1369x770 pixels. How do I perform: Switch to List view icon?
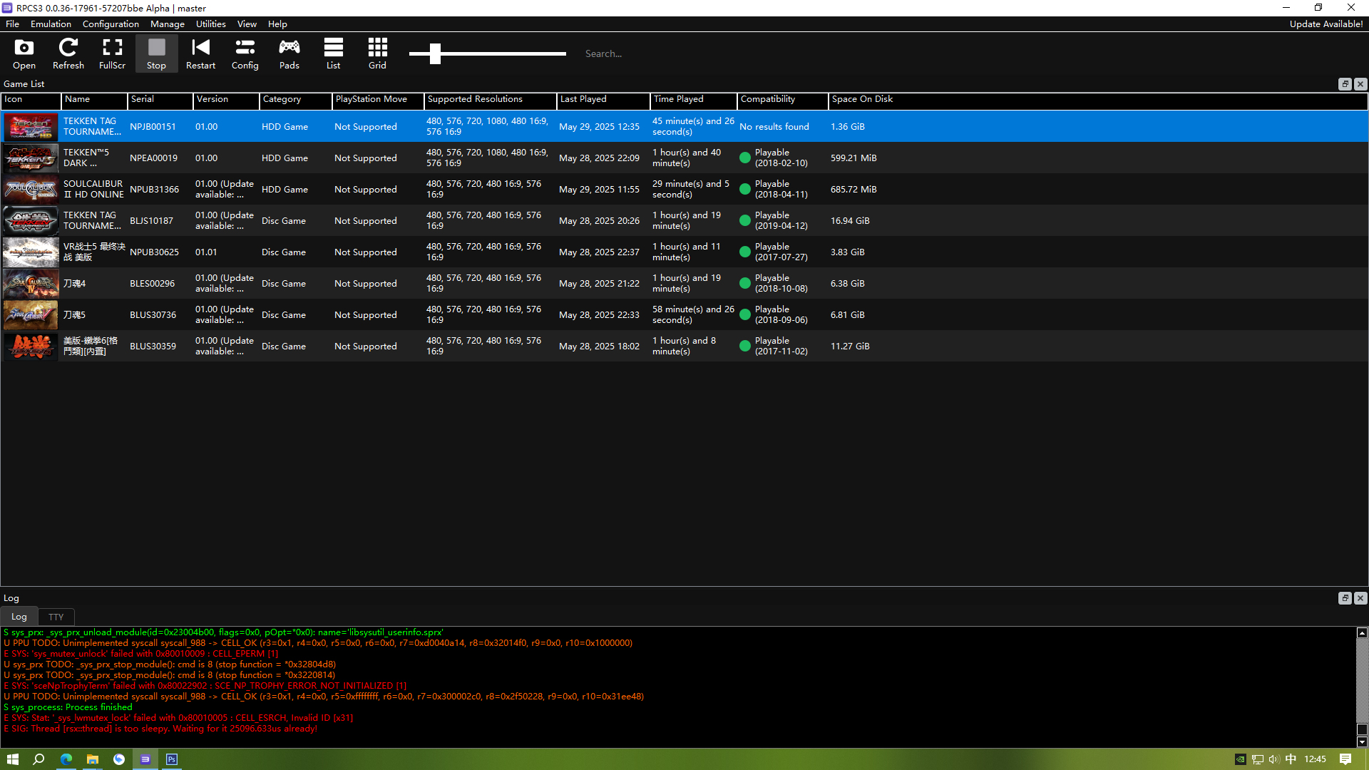coord(333,53)
